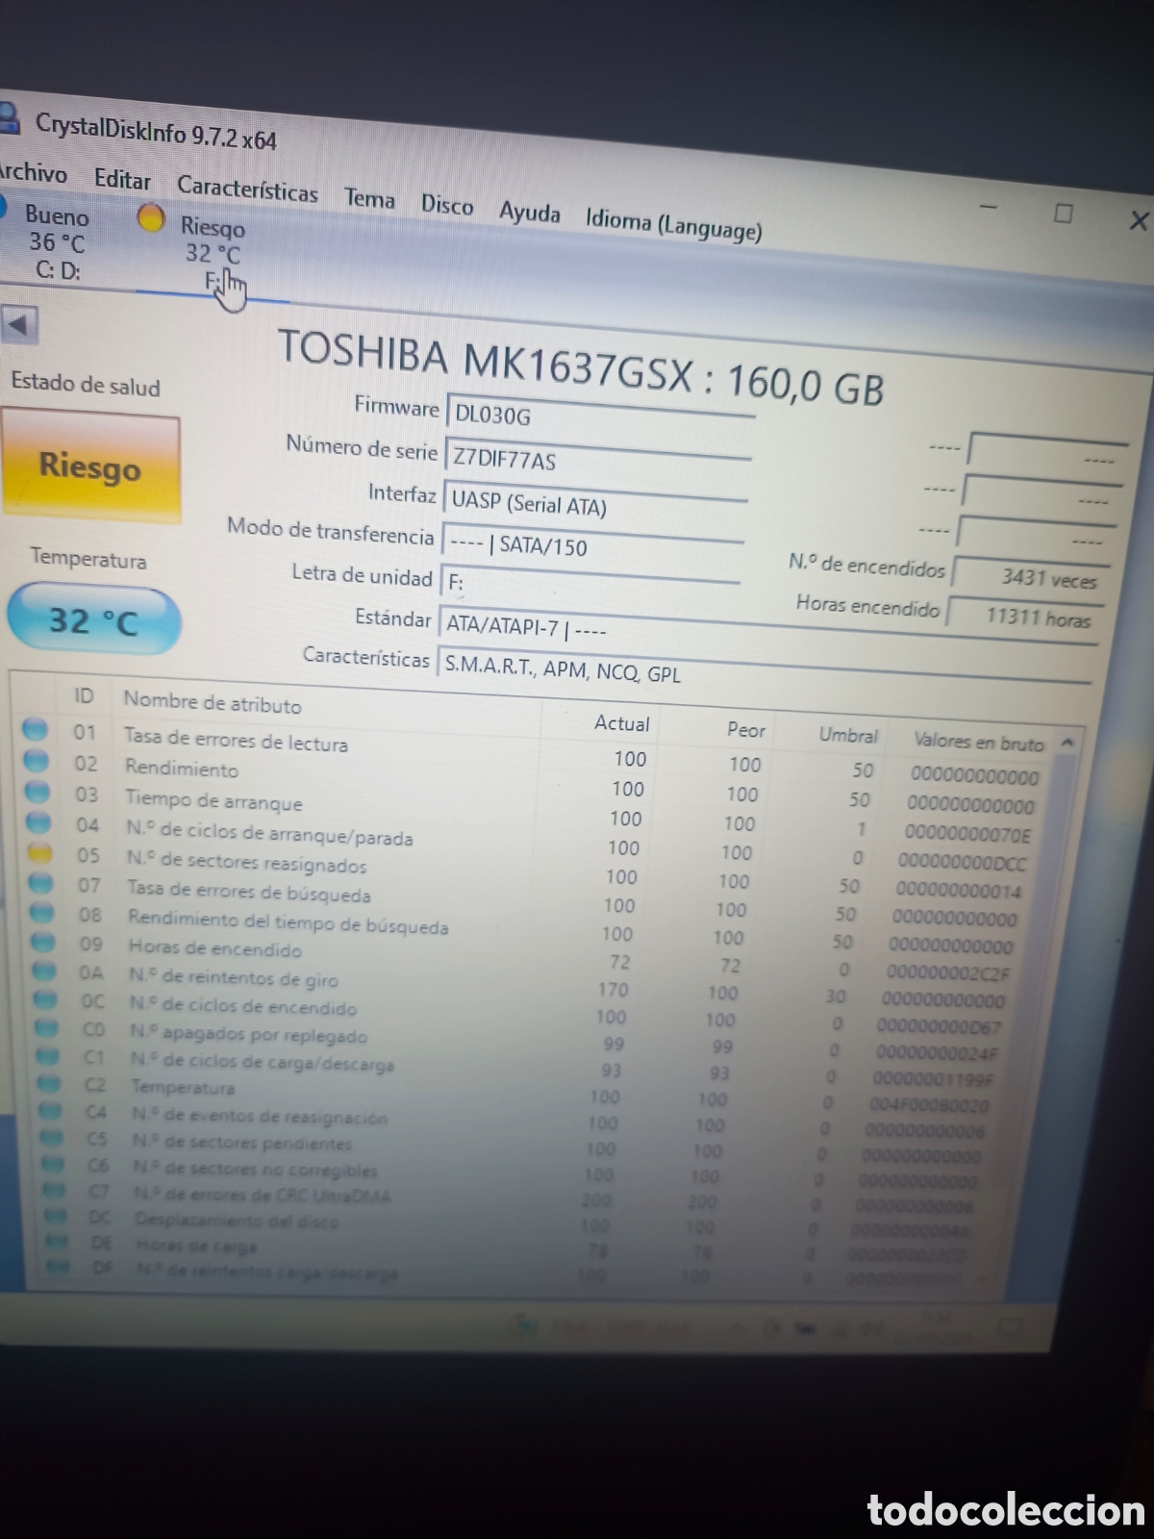
Task: Click the power-on count 3431 veces
Action: [1030, 577]
